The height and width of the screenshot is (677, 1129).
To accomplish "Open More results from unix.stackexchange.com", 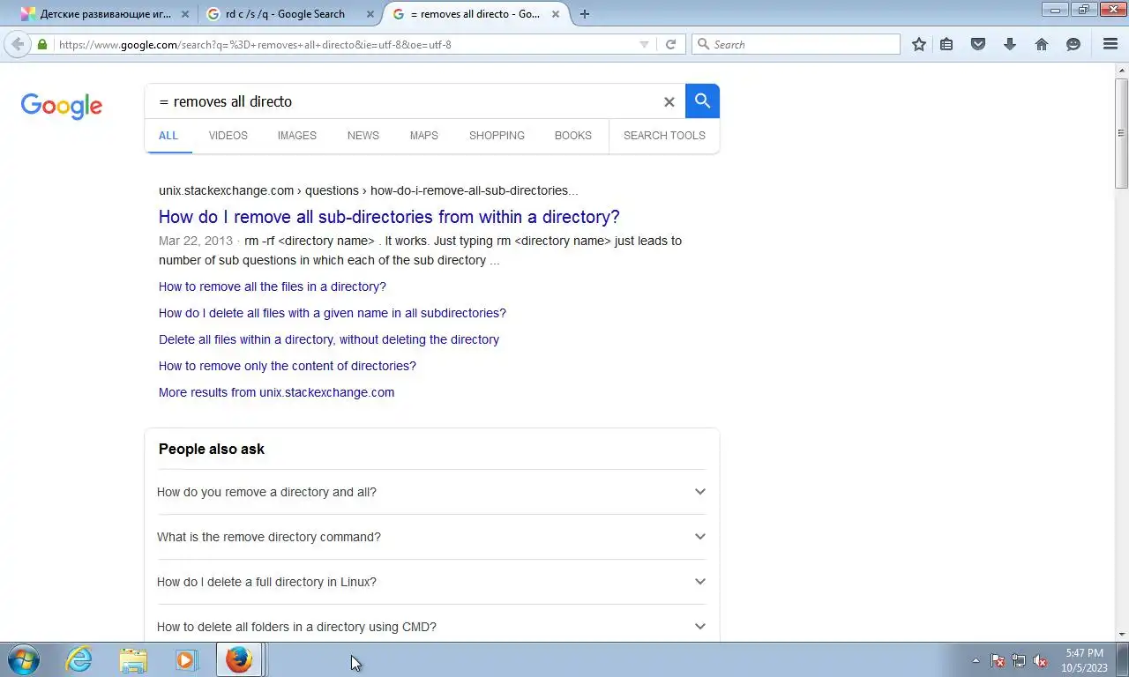I will 276,392.
